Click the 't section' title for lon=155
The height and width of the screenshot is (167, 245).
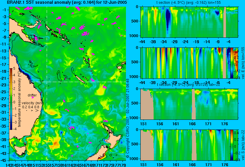pos(189,3)
